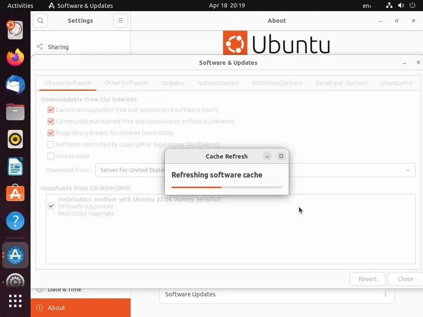
Task: Open LibreOffice Writer from the dock
Action: pyautogui.click(x=15, y=166)
